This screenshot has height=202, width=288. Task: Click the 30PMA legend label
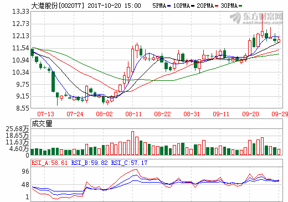(229, 6)
